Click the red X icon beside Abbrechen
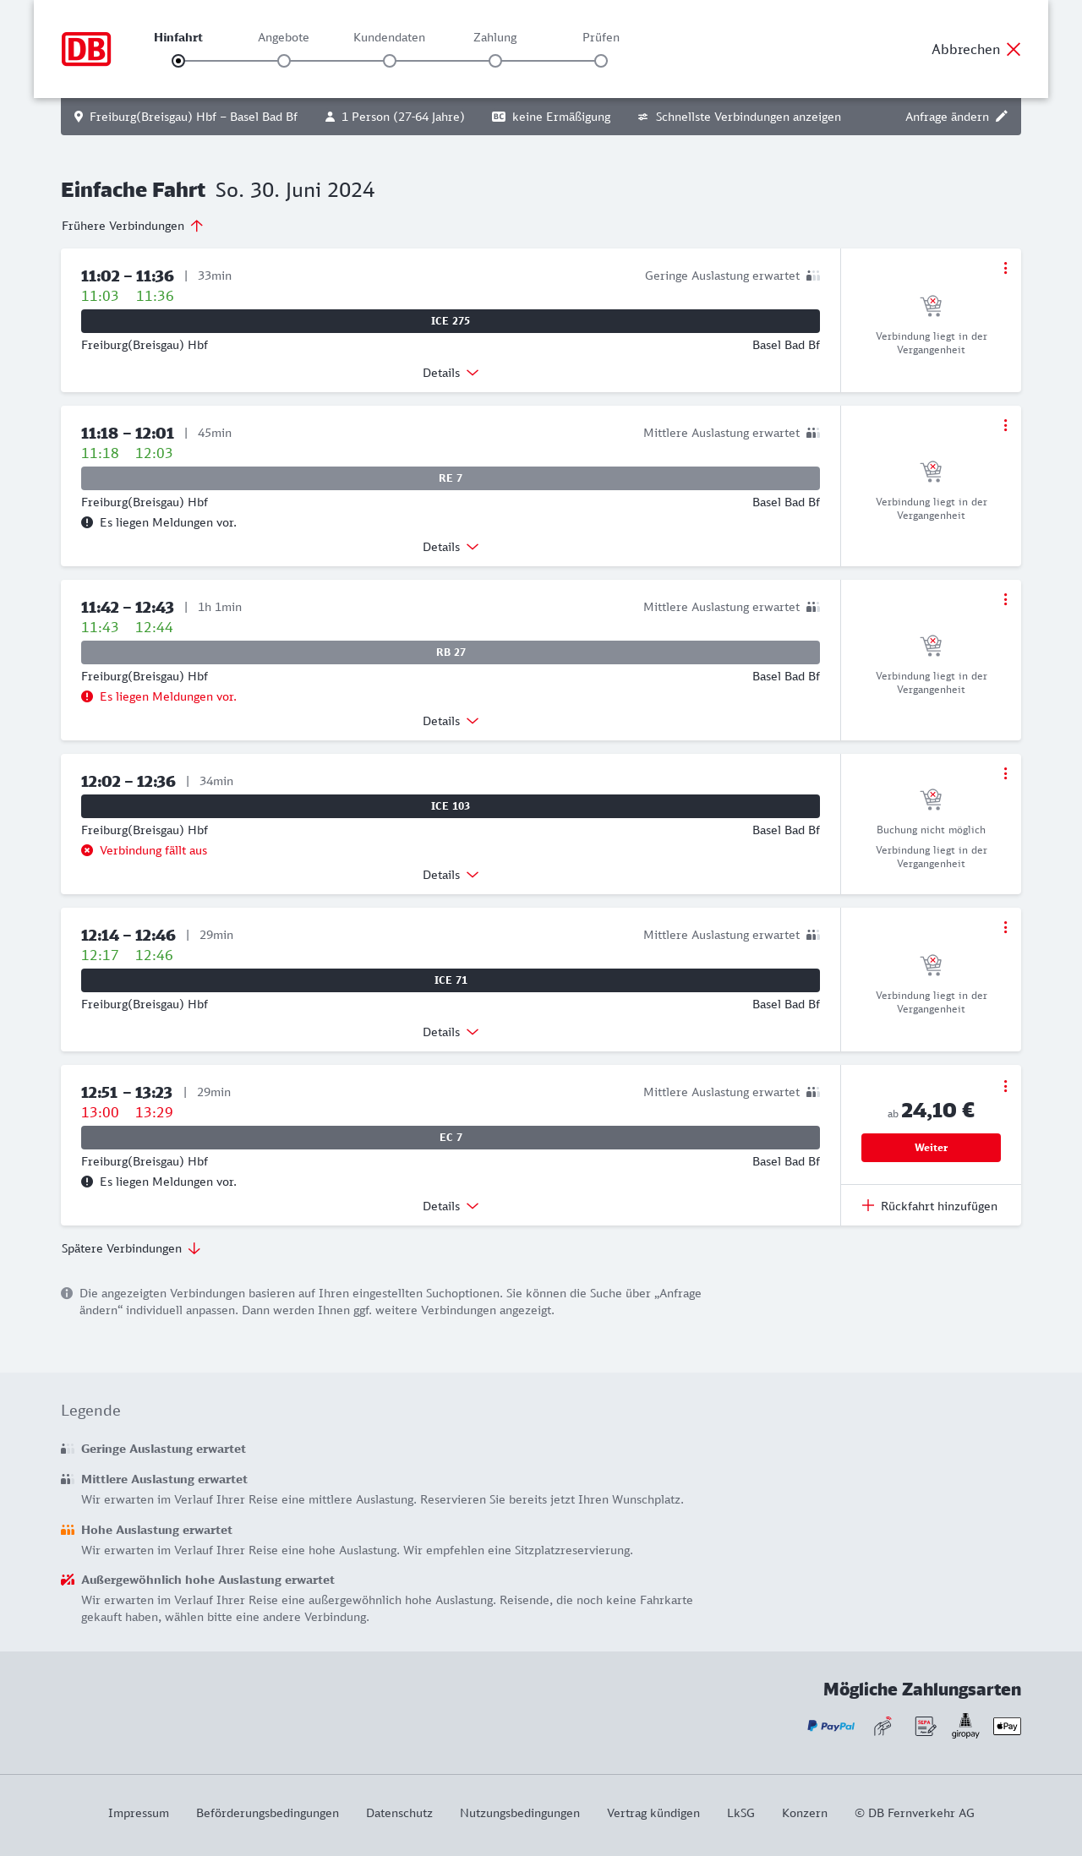The image size is (1082, 1856). click(1014, 49)
